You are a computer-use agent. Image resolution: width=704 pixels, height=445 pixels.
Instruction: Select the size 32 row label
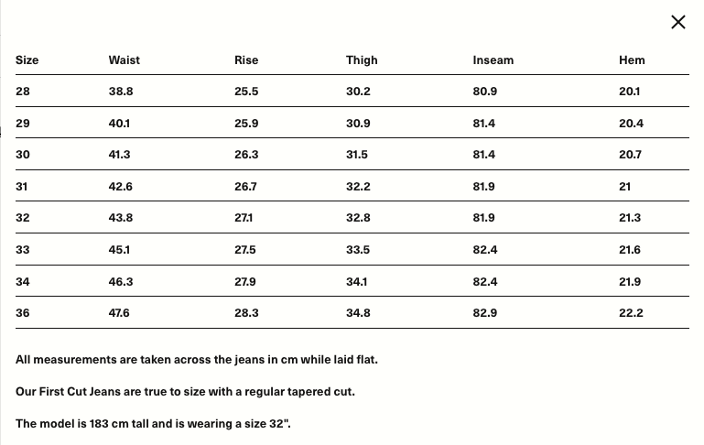pos(23,218)
